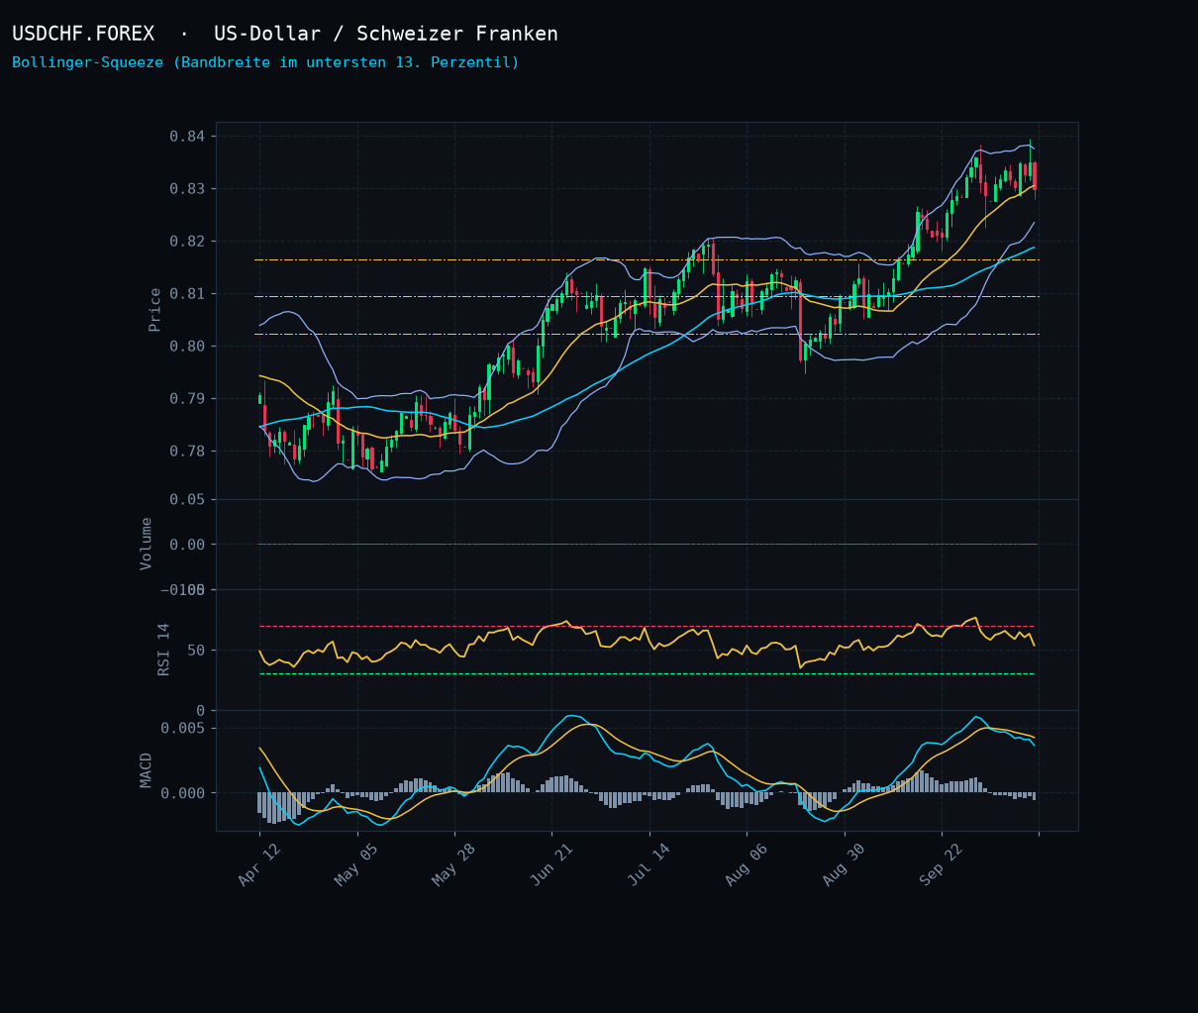
Task: Click the Jul 14 date label
Action: click(649, 865)
